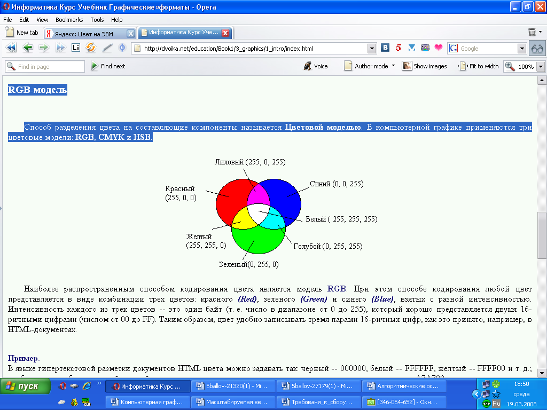Enable Voice reading control
Screen dimensions: 547x410
[x=316, y=66]
